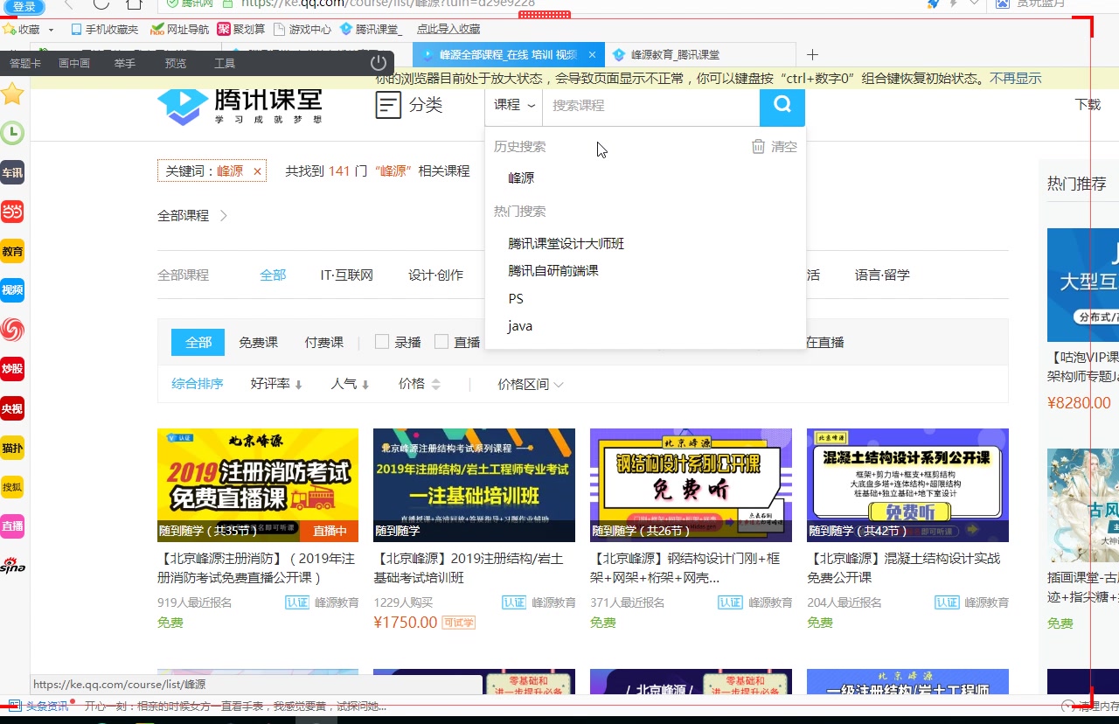Screen dimensions: 1119x724
Task: Tick the 直播 checkbox
Action: click(x=441, y=342)
